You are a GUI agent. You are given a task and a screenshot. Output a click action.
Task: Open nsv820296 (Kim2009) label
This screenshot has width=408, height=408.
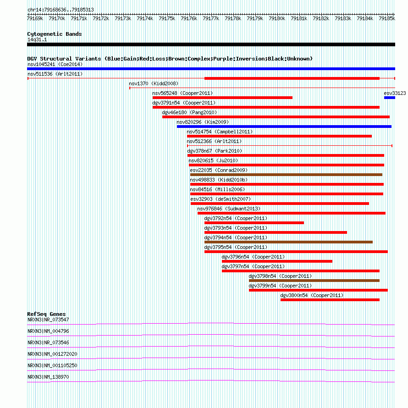click(x=203, y=122)
